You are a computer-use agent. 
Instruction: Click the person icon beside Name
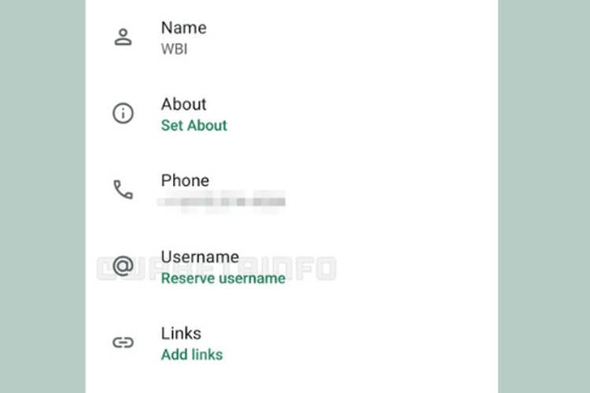click(123, 37)
